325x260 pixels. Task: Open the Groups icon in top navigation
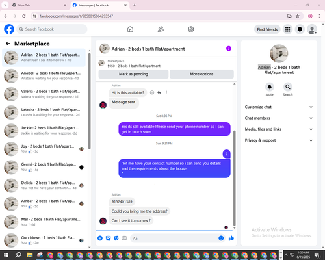click(x=191, y=29)
